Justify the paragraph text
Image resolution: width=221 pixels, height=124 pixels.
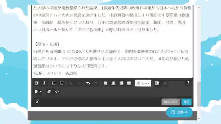coord(129,83)
